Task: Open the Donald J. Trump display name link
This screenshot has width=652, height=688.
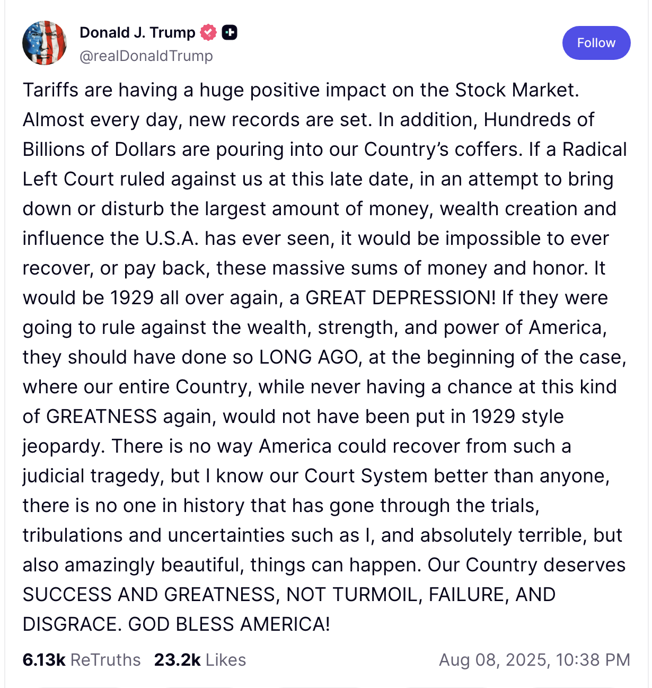Action: (x=137, y=33)
